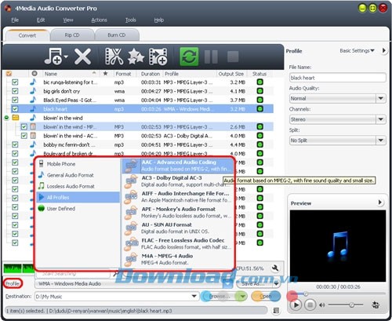
Task: Open the View menu
Action: (68, 20)
